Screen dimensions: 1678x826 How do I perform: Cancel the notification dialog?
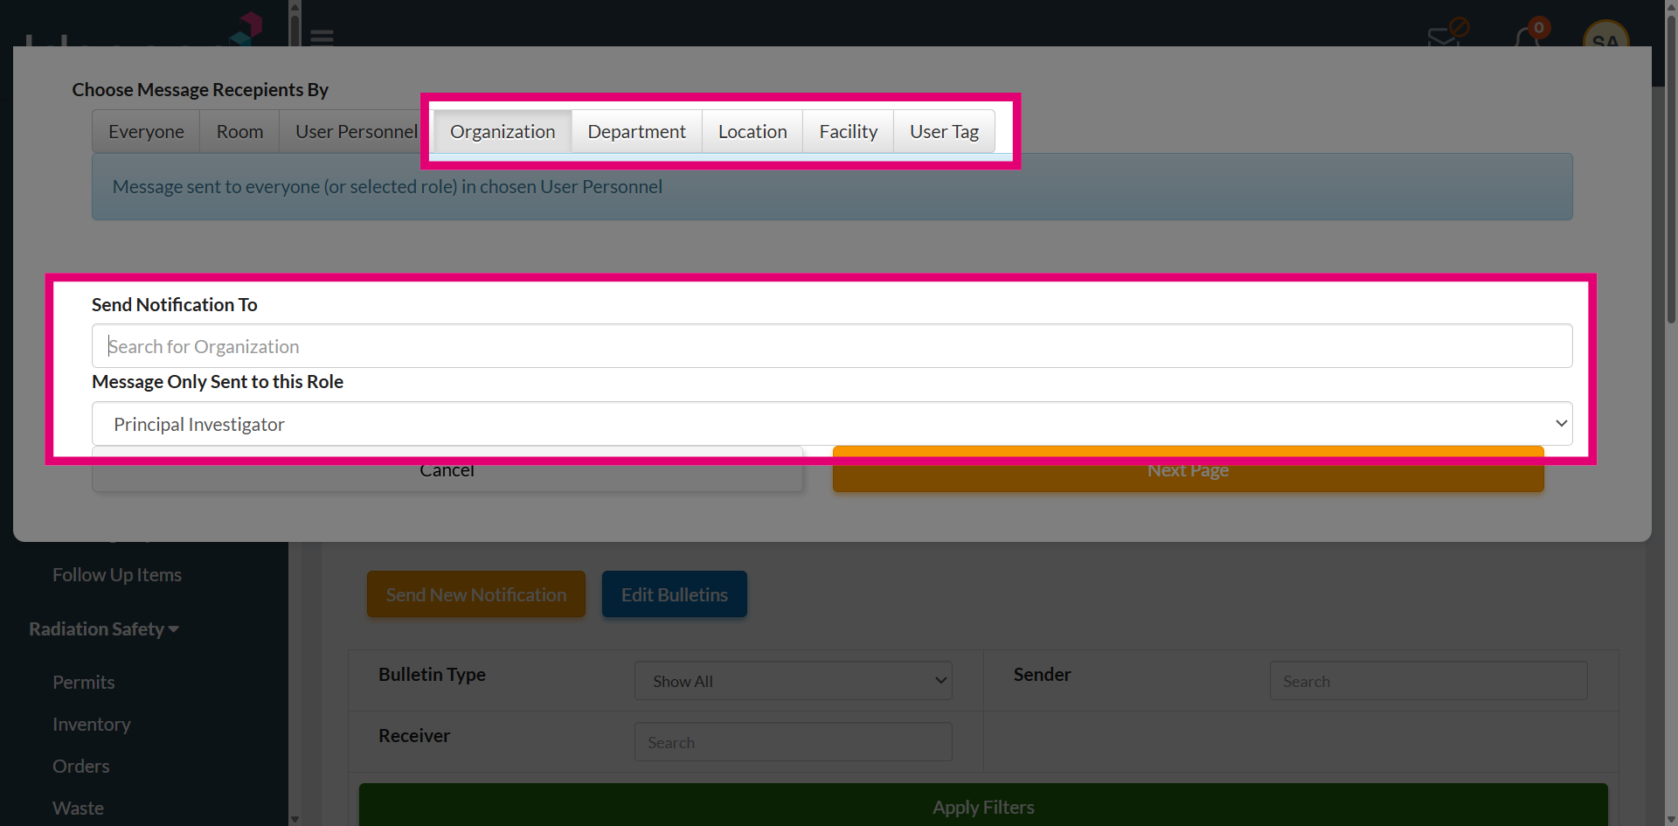[447, 470]
